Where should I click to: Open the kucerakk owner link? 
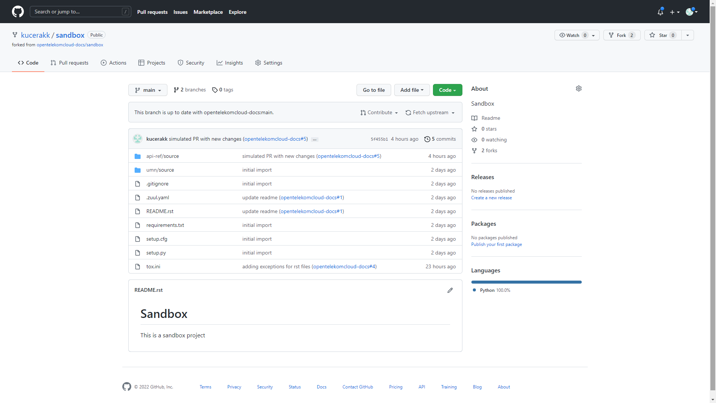pyautogui.click(x=35, y=35)
